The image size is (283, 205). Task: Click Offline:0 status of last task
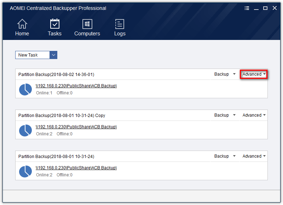[x=64, y=175]
